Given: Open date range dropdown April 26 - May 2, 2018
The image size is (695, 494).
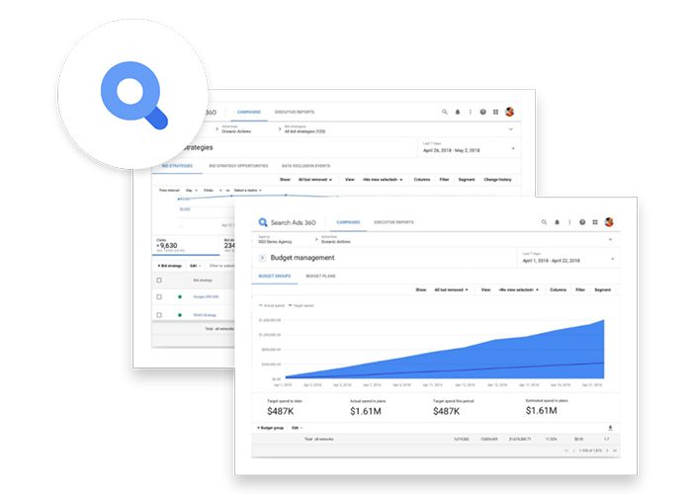Looking at the screenshot, I should tap(469, 147).
